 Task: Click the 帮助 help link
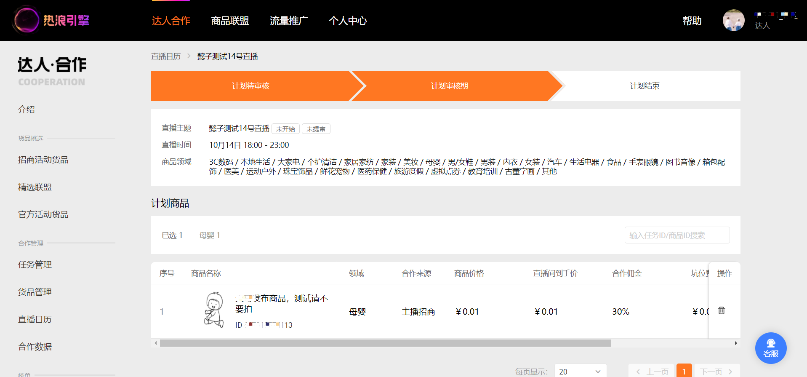pyautogui.click(x=692, y=21)
